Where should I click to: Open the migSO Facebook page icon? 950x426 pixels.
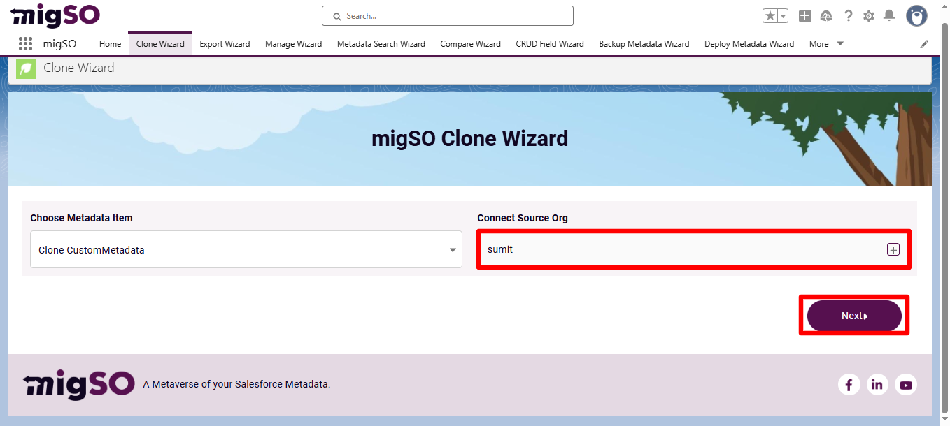pyautogui.click(x=849, y=384)
